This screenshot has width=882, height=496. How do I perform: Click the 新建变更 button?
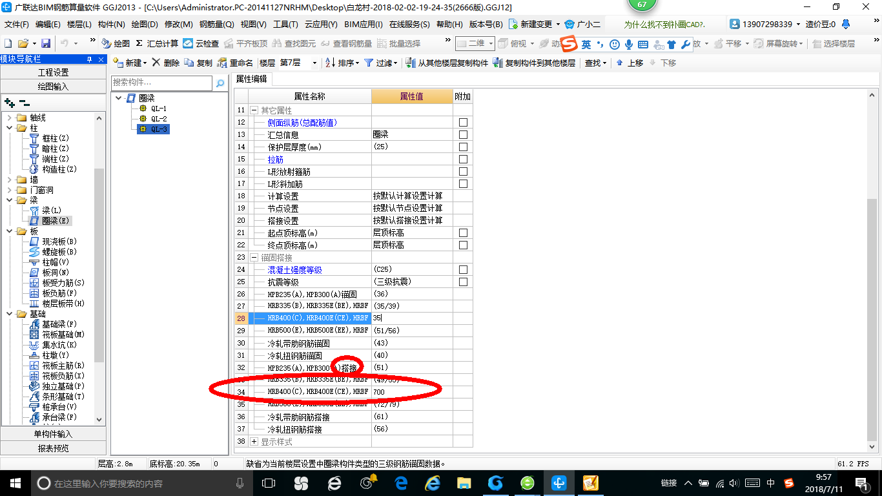pos(535,24)
